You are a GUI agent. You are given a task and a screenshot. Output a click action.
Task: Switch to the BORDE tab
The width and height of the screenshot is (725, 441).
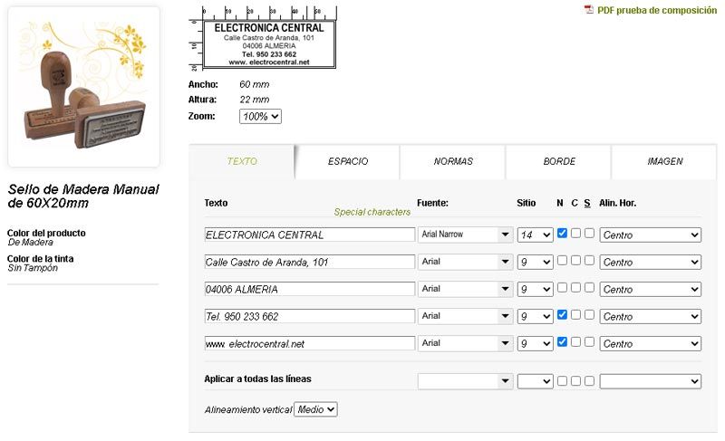[x=559, y=161]
